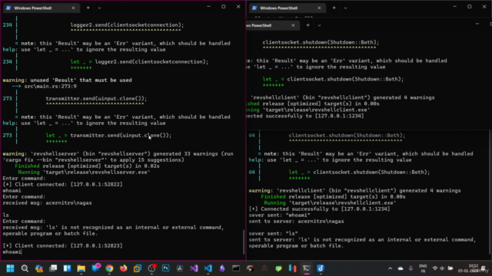Open the taskbar app with pink notification badge

point(95,268)
